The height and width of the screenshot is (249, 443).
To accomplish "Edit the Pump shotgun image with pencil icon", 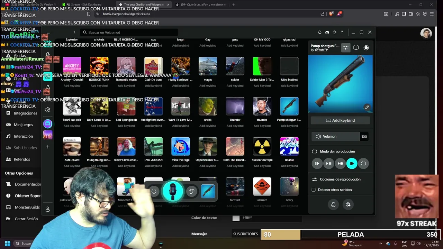I will 367,107.
